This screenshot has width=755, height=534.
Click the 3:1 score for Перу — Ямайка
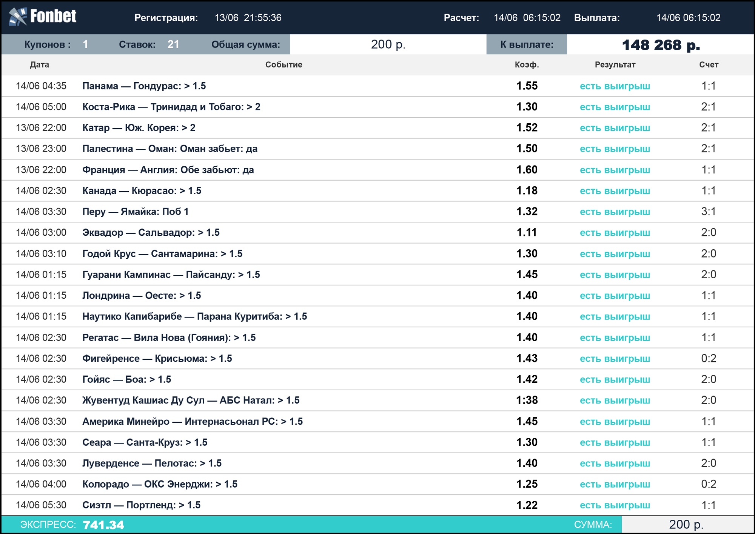tap(709, 212)
